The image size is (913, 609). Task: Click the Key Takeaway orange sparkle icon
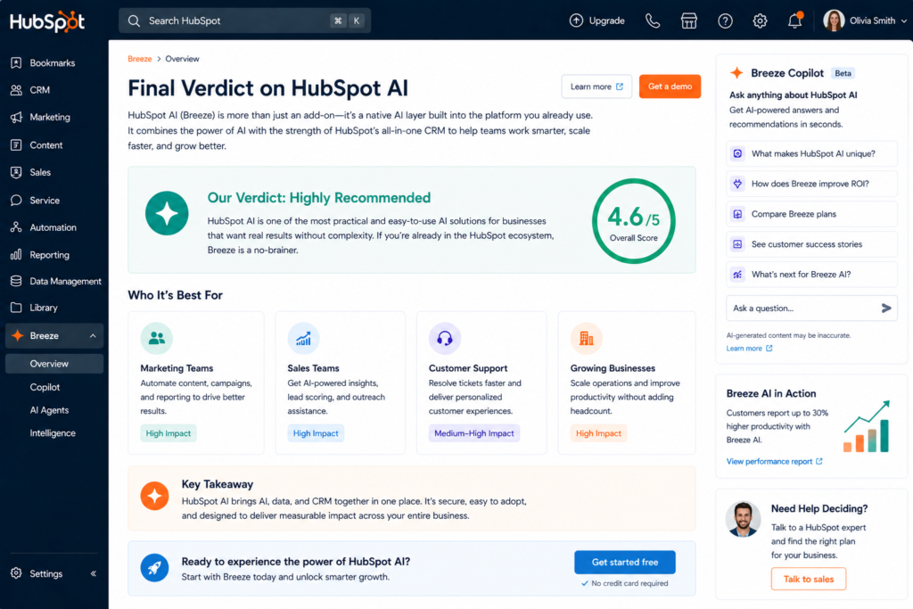click(155, 496)
